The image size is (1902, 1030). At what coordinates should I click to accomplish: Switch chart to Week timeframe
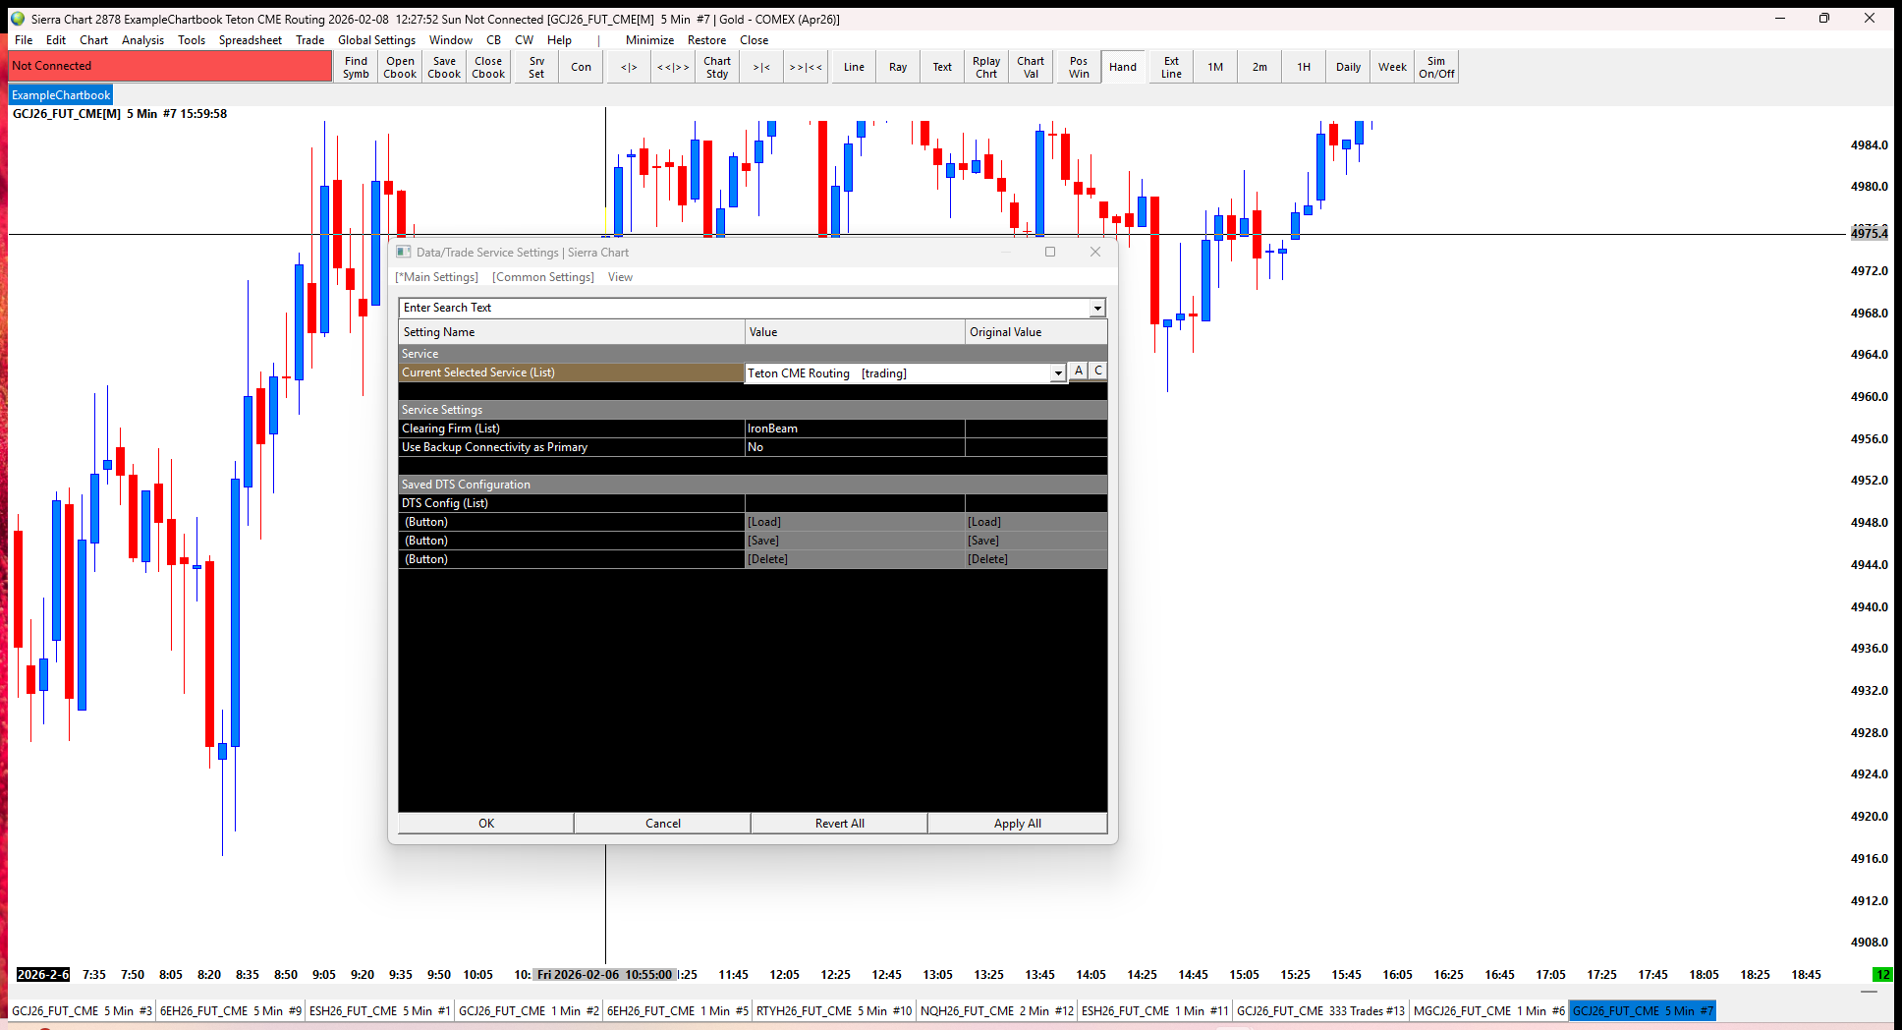tap(1392, 67)
